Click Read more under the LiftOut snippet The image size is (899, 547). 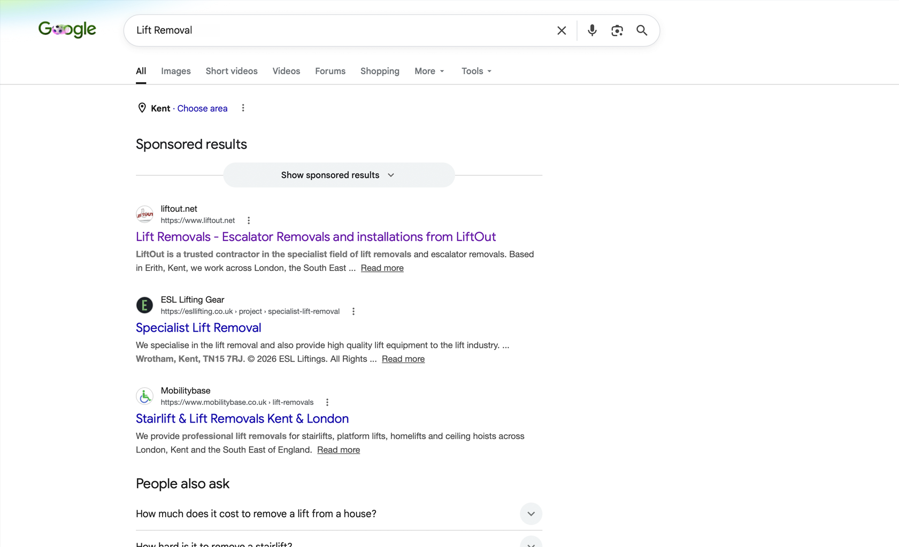click(x=382, y=268)
